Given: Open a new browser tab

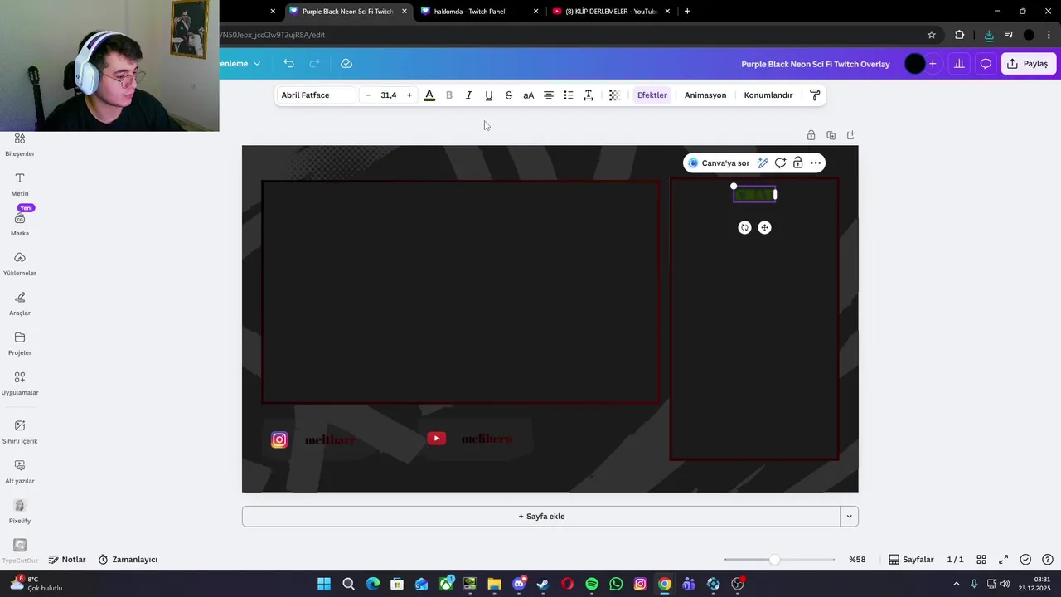Looking at the screenshot, I should [687, 12].
